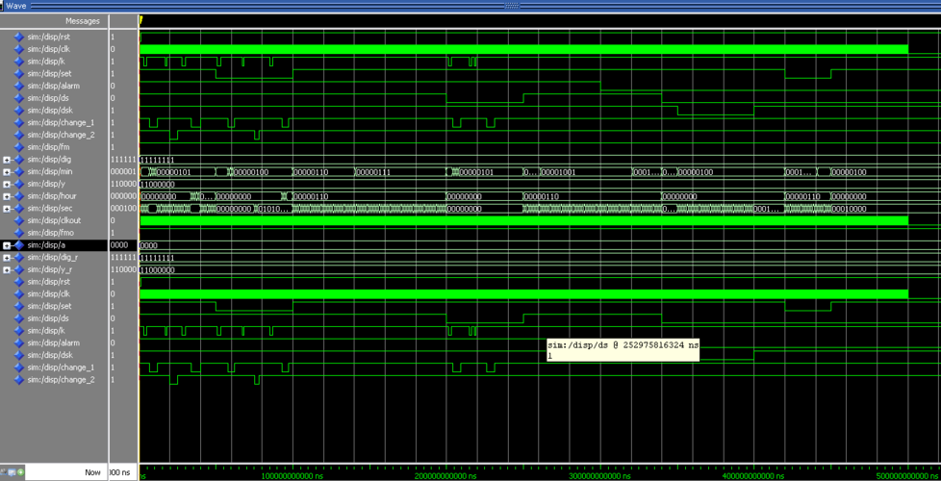941x481 pixels.
Task: Expand the highlighted sim:/disp/a bus
Action: tap(7, 245)
